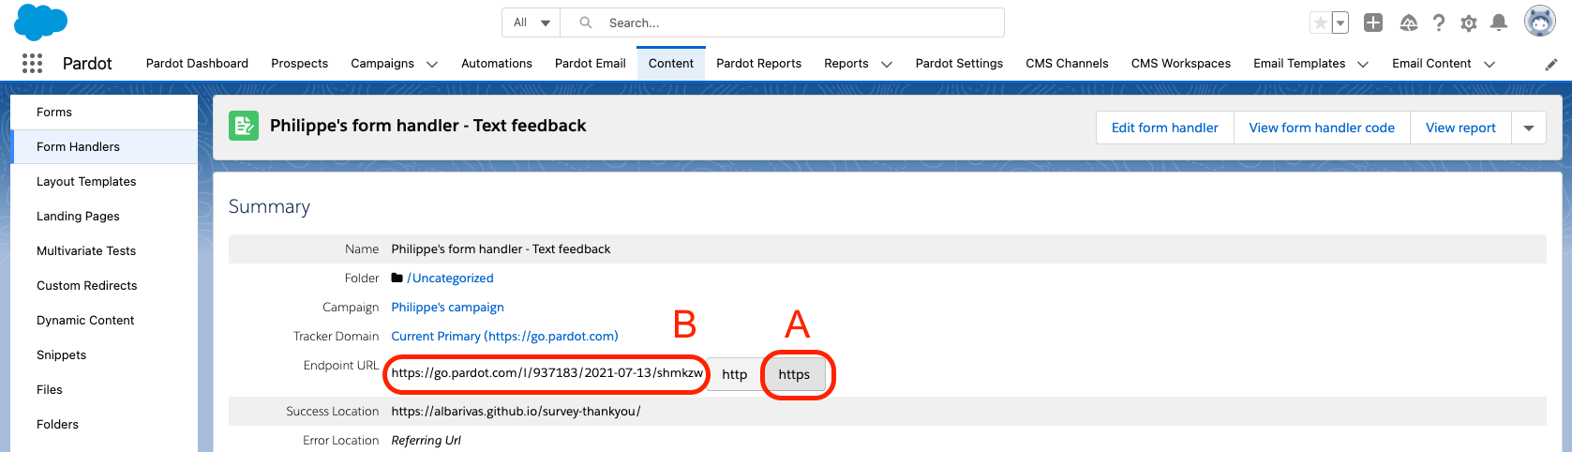The height and width of the screenshot is (452, 1572).
Task: Open the help question mark icon
Action: click(1439, 23)
